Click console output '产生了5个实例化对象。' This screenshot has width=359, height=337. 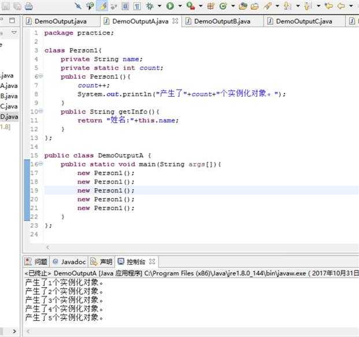click(64, 317)
